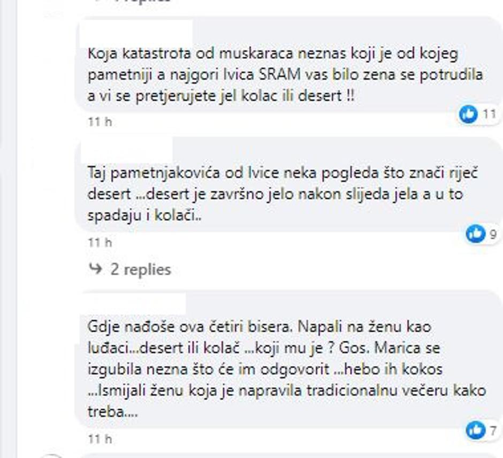Screen dimensions: 503x458
Task: Open reaction count 11 on Koja katastrofa comment
Action: (x=489, y=114)
